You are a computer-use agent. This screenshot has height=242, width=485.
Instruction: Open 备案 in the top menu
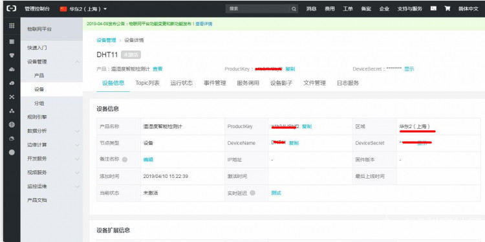[366, 9]
